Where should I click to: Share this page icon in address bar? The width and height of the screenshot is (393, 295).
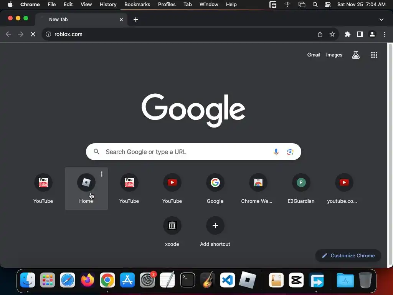point(320,34)
